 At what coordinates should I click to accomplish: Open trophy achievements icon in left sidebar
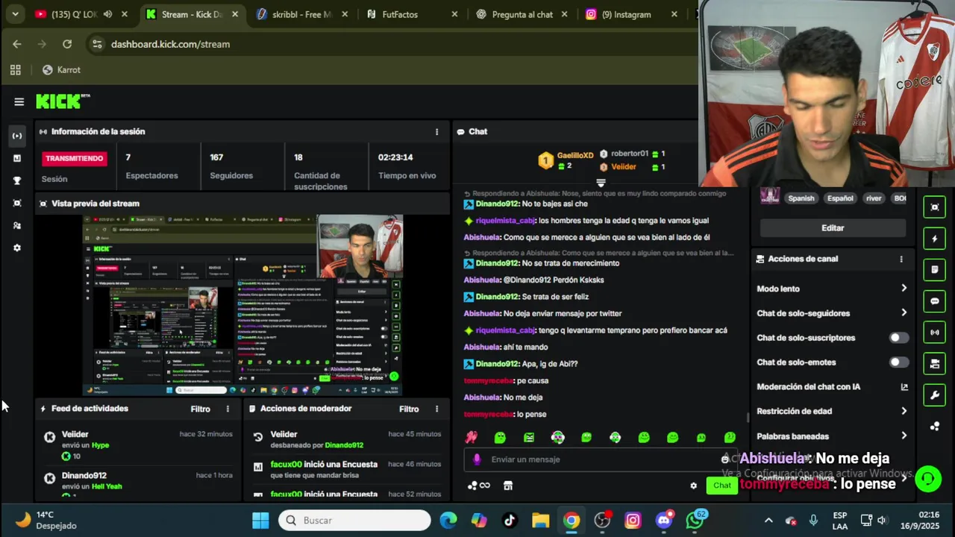coord(17,180)
